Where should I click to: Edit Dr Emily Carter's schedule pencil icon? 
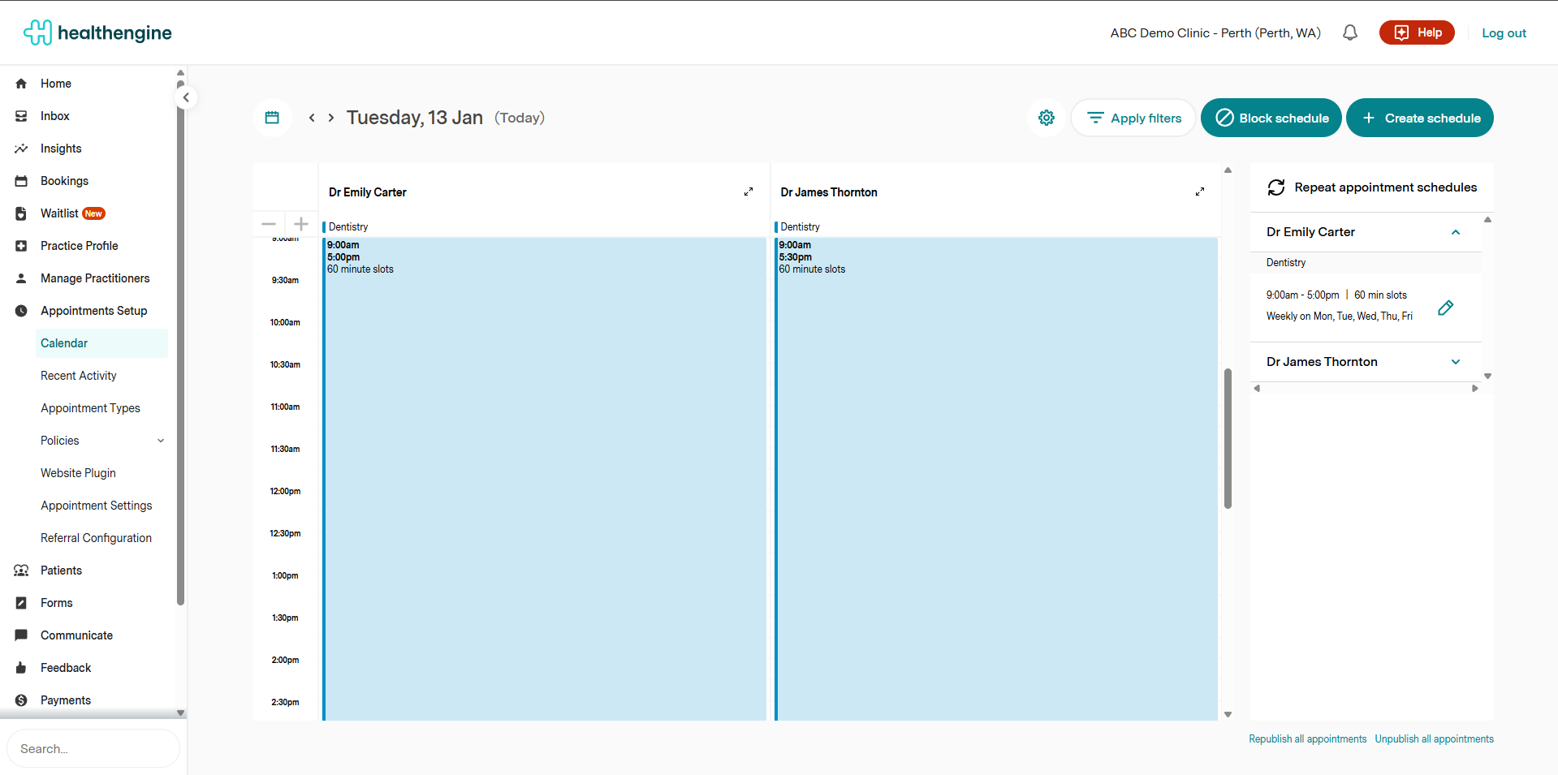point(1445,308)
